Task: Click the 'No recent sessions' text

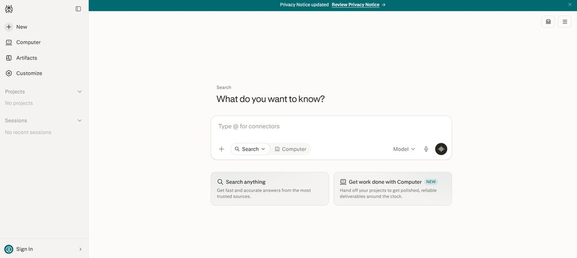Action: [x=28, y=132]
